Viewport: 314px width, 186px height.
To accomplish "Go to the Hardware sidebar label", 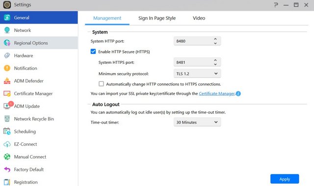I will tap(24, 55).
